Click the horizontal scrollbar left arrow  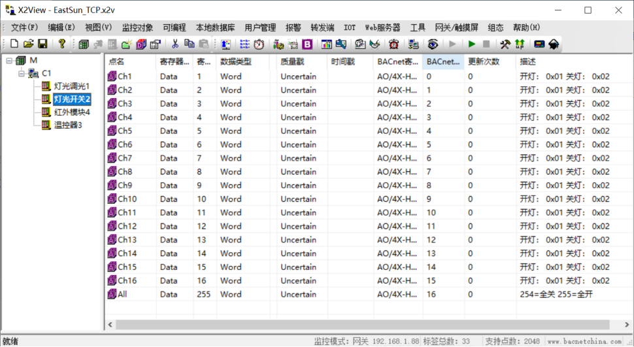[110, 324]
